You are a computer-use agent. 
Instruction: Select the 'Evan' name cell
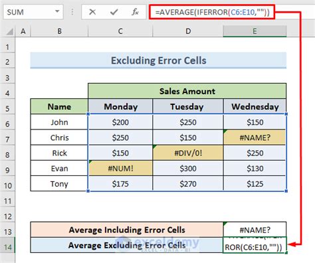[x=59, y=168]
